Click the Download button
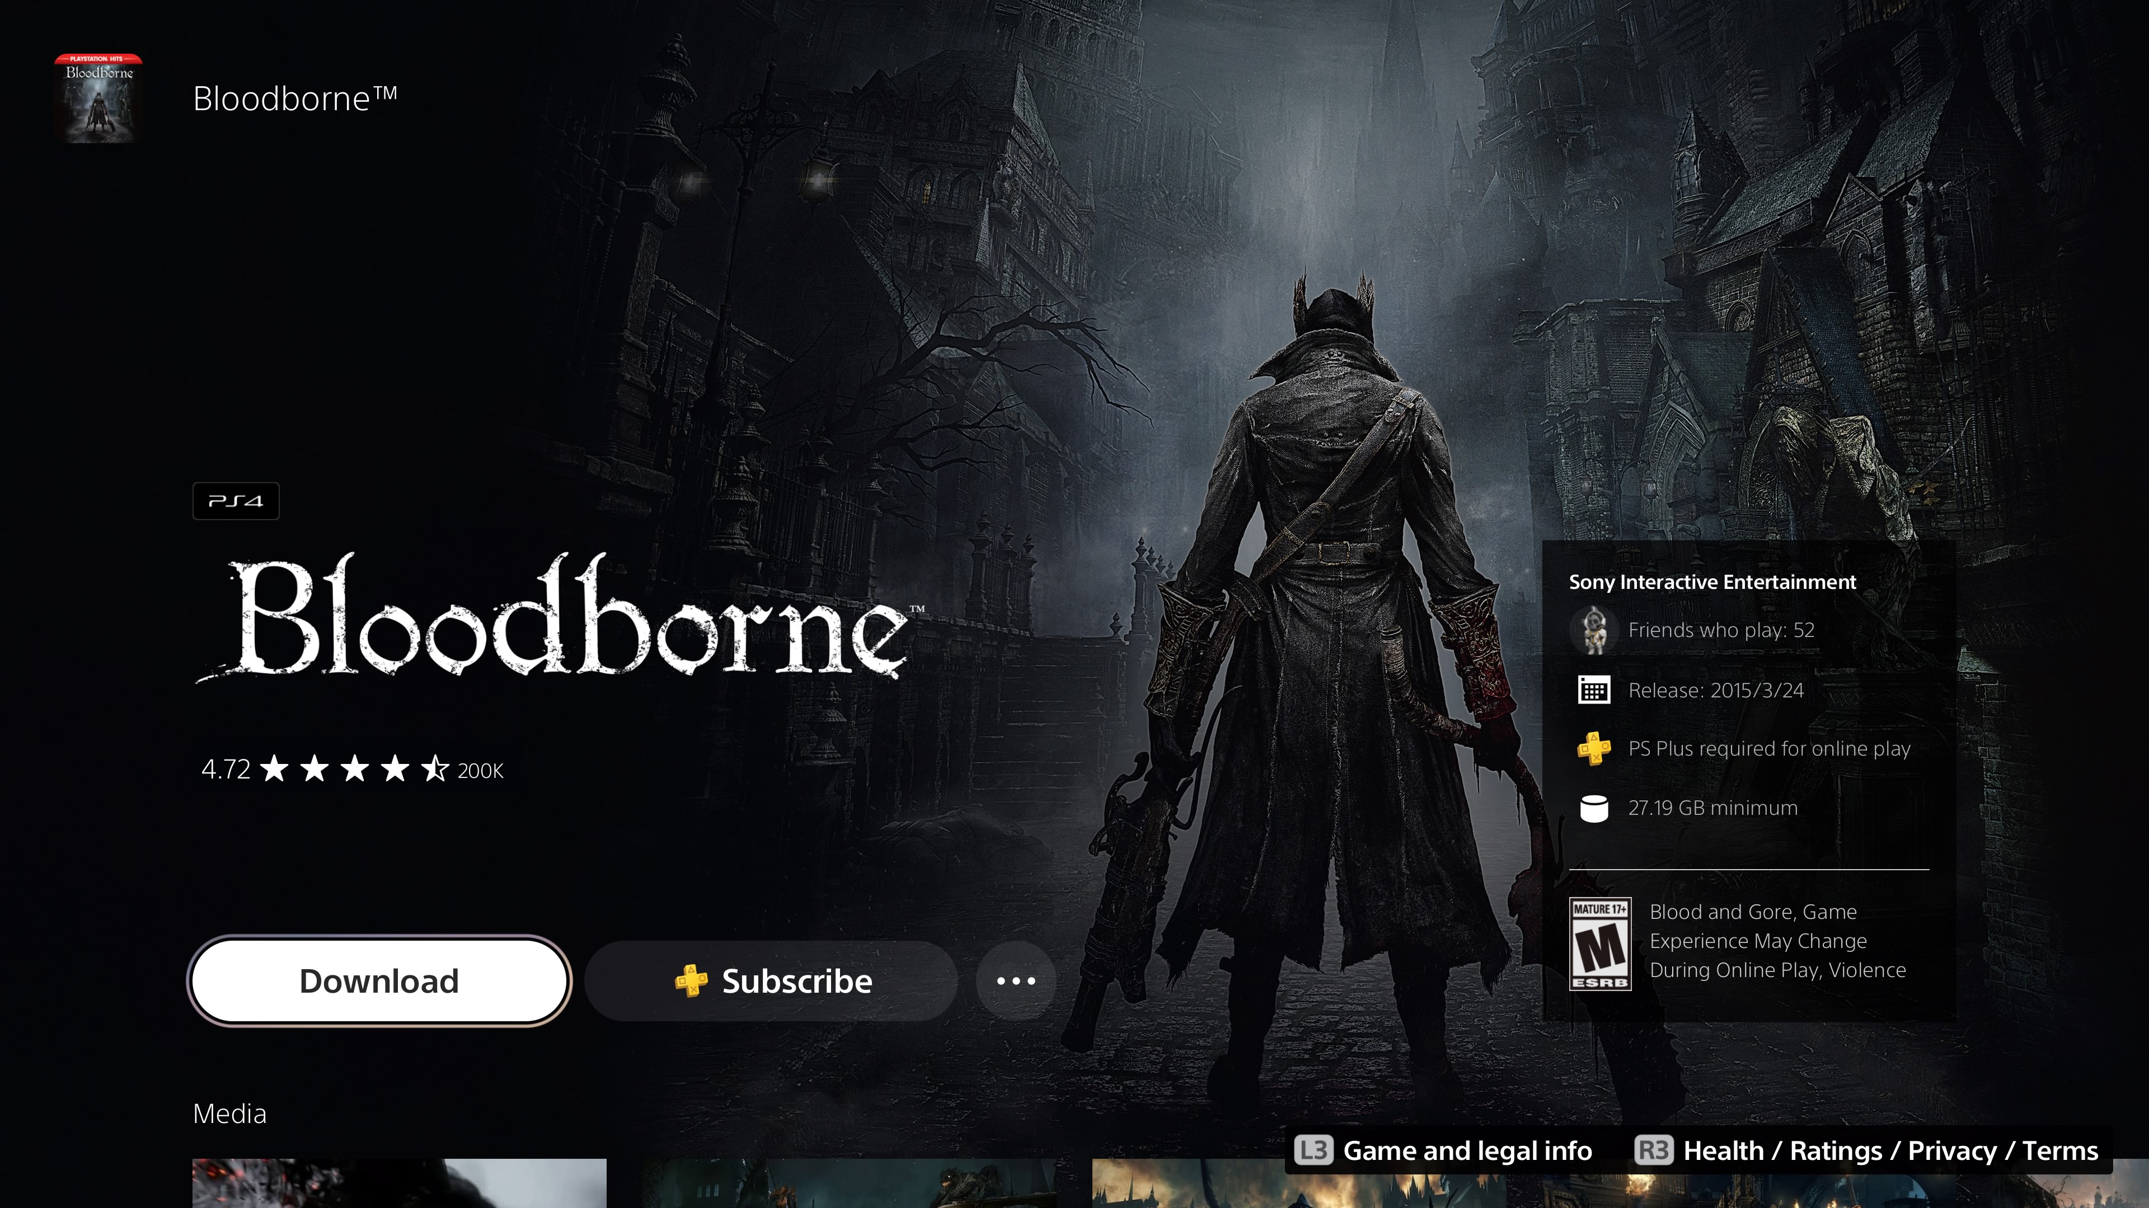The image size is (2149, 1208). (379, 981)
